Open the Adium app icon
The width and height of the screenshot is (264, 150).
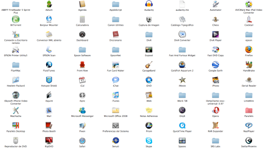point(49,4)
